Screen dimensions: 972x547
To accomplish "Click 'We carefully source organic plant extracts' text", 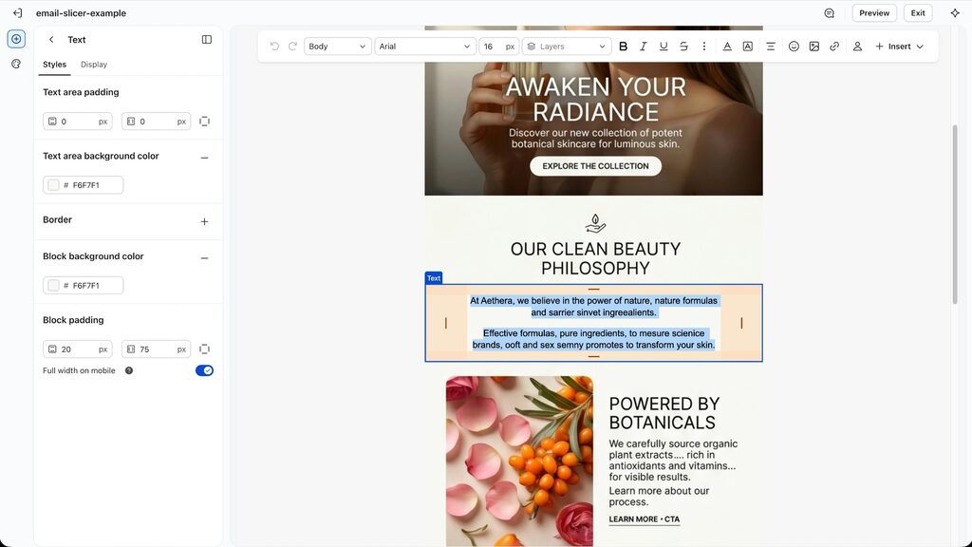I will [x=673, y=461].
